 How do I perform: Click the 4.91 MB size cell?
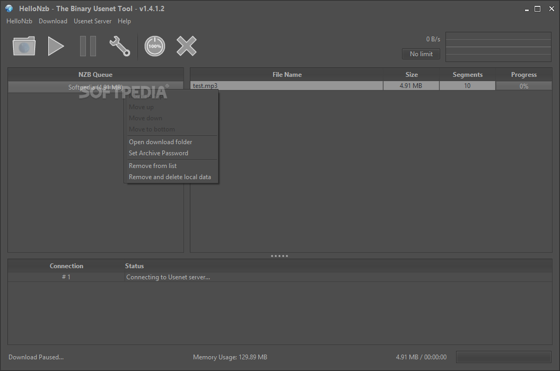pyautogui.click(x=411, y=86)
